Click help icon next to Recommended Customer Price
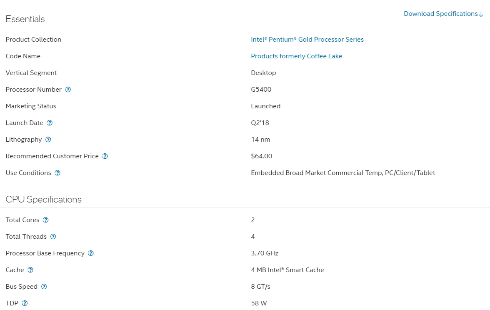The image size is (490, 310). pos(105,156)
